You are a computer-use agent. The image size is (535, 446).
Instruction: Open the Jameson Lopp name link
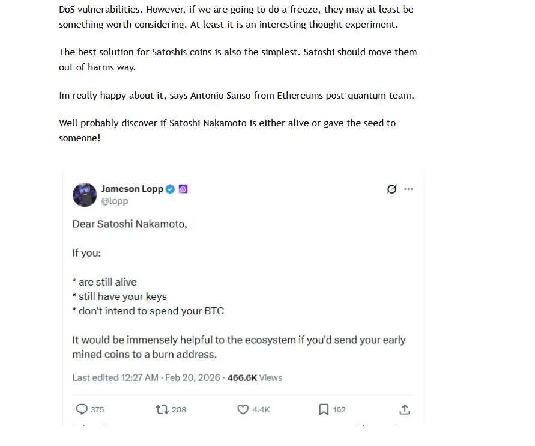[132, 189]
